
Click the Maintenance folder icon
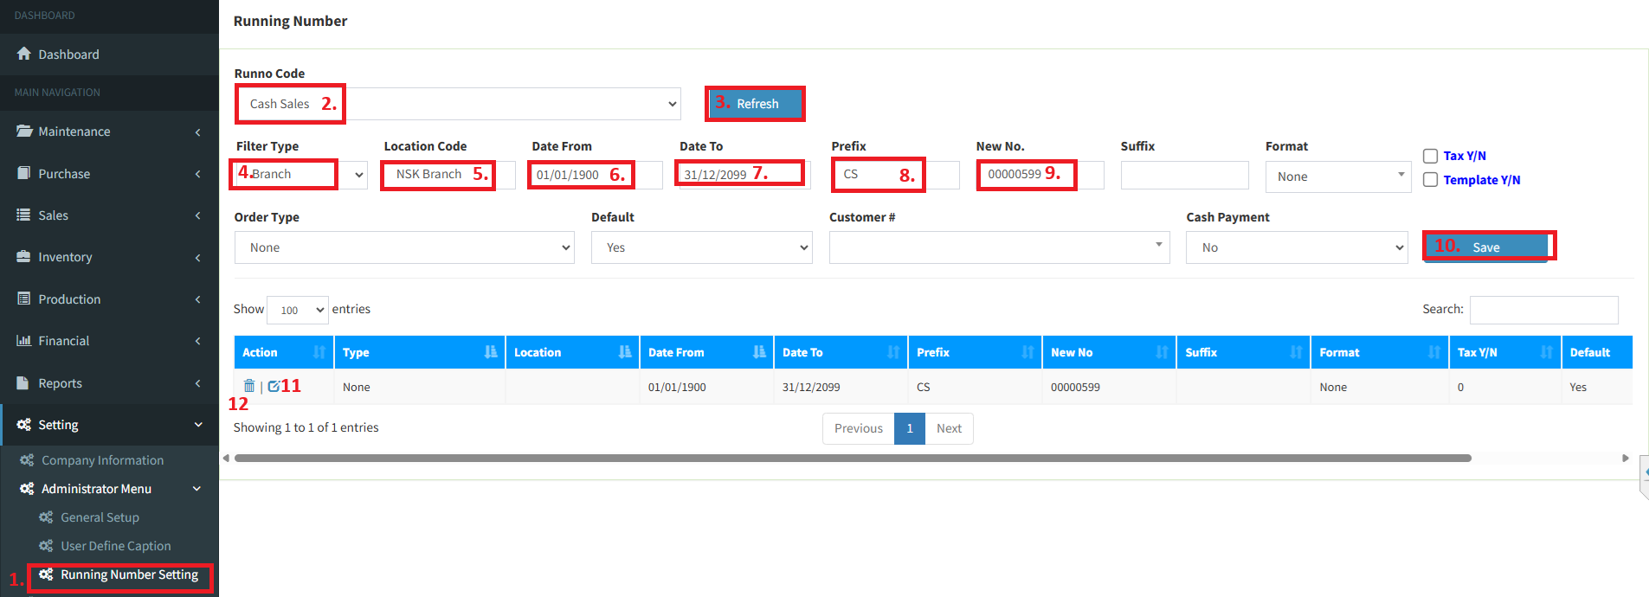[x=24, y=132]
